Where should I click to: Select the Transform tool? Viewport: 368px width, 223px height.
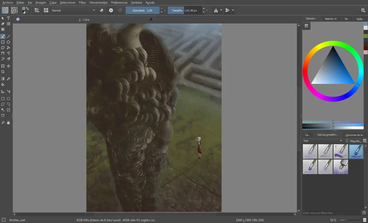click(3, 66)
